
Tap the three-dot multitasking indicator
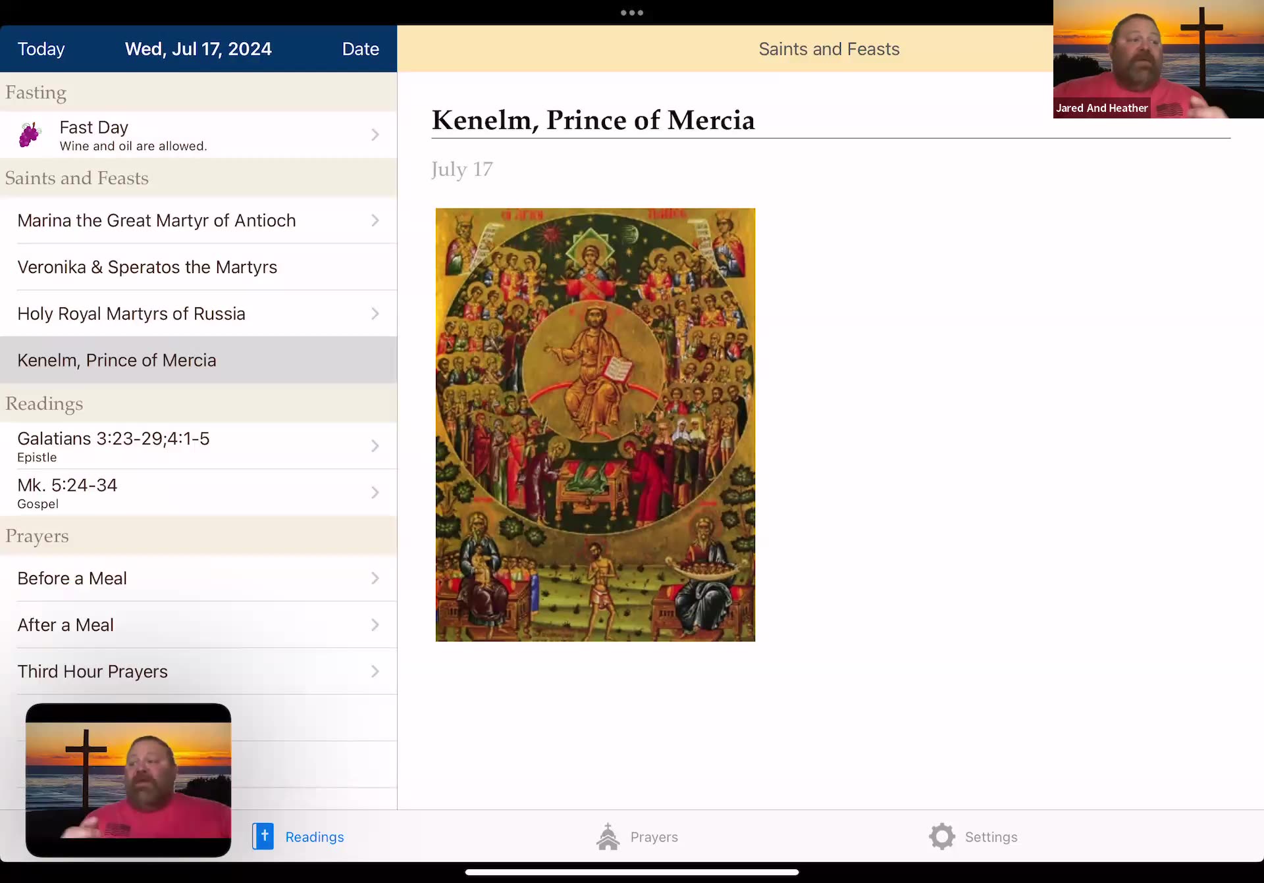[x=632, y=13]
